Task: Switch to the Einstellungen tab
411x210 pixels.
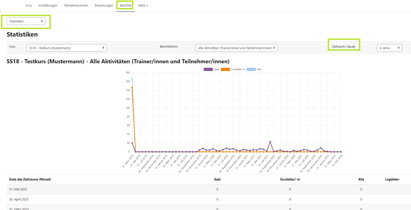Action: click(x=48, y=5)
